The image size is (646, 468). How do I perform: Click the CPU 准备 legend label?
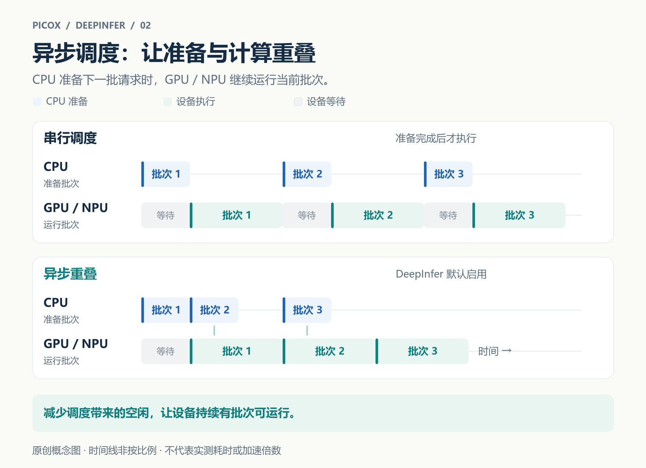coord(67,102)
